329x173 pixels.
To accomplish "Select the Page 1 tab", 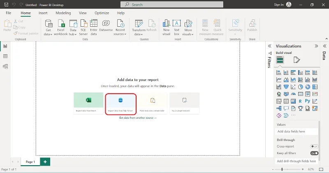I will click(x=30, y=162).
